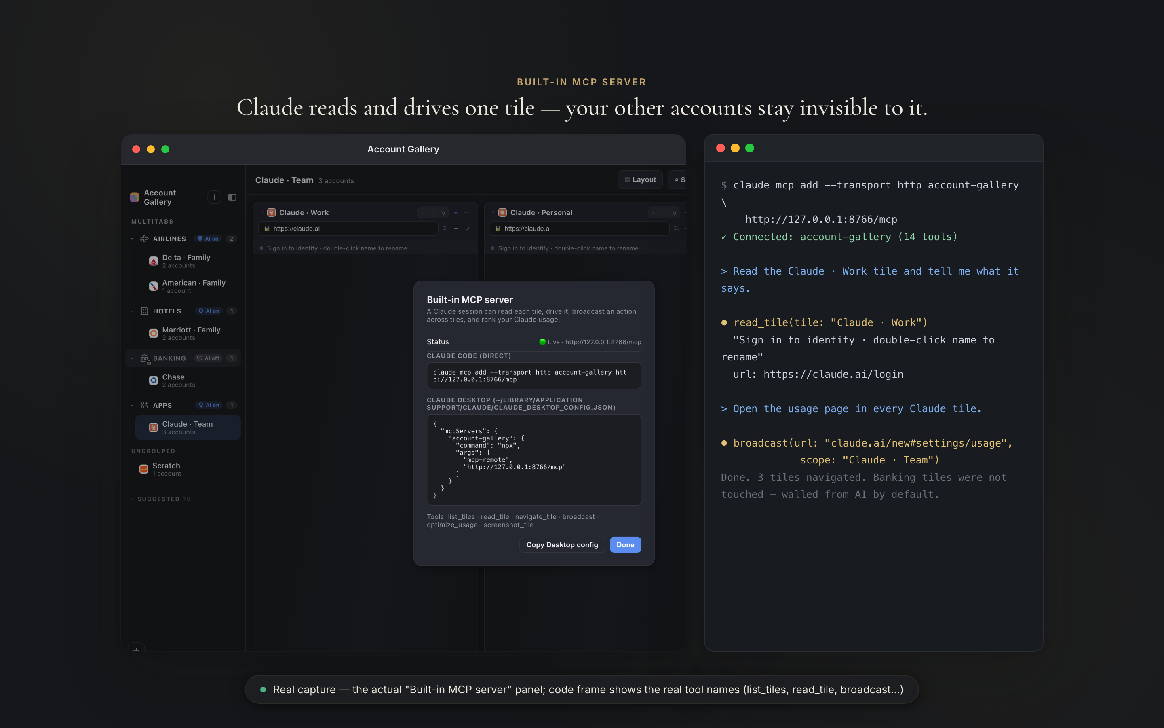Click the red close dot on terminal window

point(721,148)
